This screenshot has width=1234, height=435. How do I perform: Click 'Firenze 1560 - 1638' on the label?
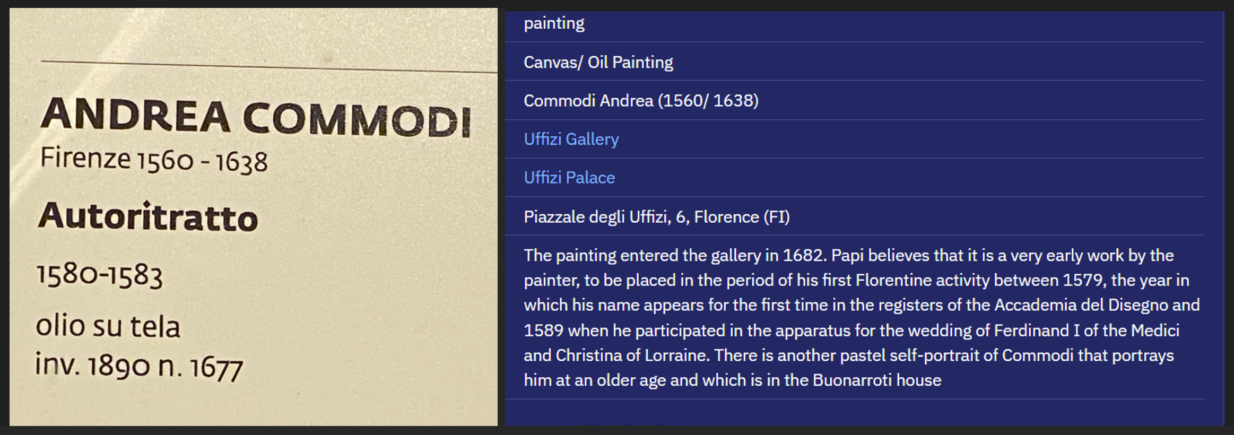point(154,160)
